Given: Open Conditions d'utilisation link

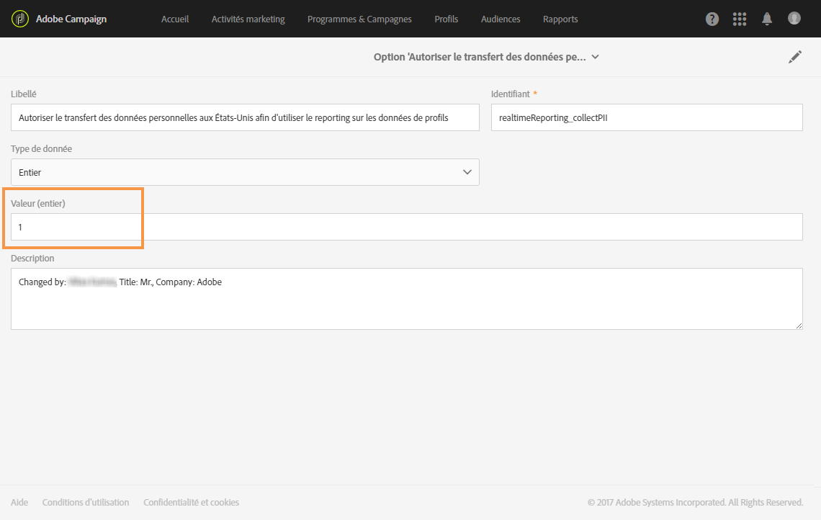Looking at the screenshot, I should tap(86, 503).
